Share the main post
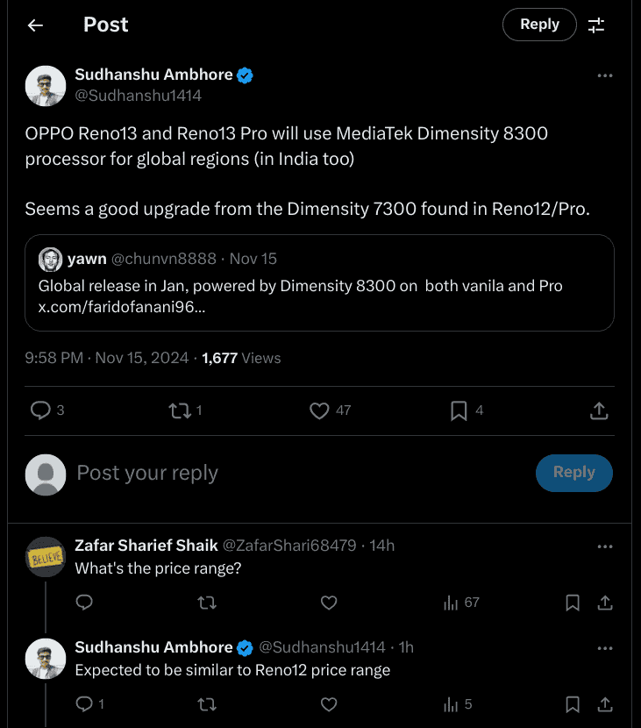Viewport: 641px width, 728px height. (599, 410)
